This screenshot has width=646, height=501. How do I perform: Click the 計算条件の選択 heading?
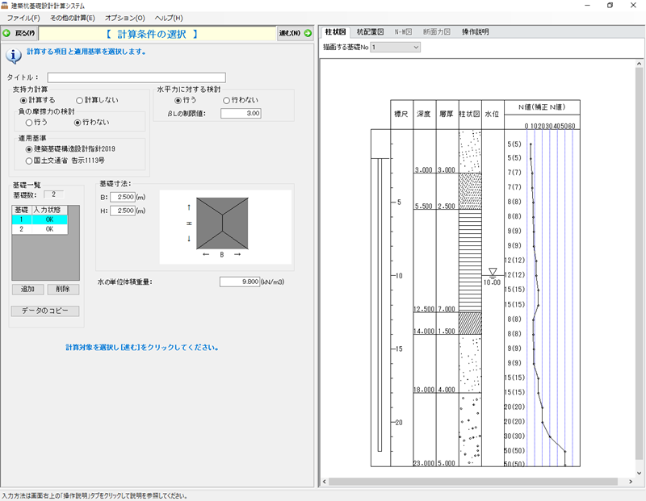(x=152, y=34)
